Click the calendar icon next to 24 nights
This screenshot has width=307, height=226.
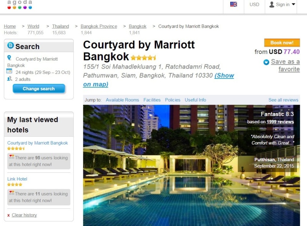[x=9, y=71]
